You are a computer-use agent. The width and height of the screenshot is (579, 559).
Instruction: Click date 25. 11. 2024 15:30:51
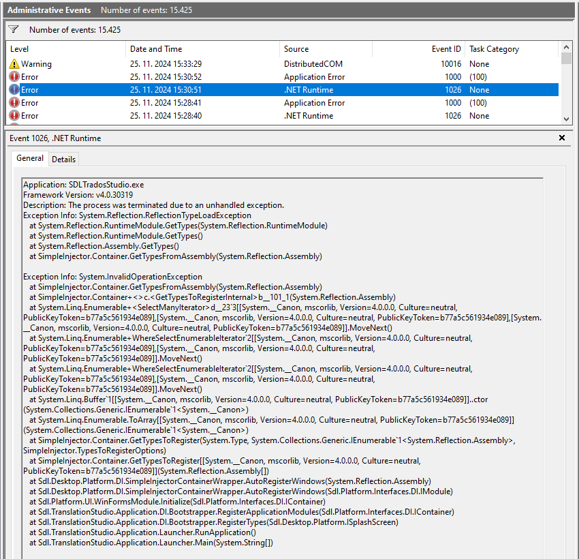coord(166,90)
